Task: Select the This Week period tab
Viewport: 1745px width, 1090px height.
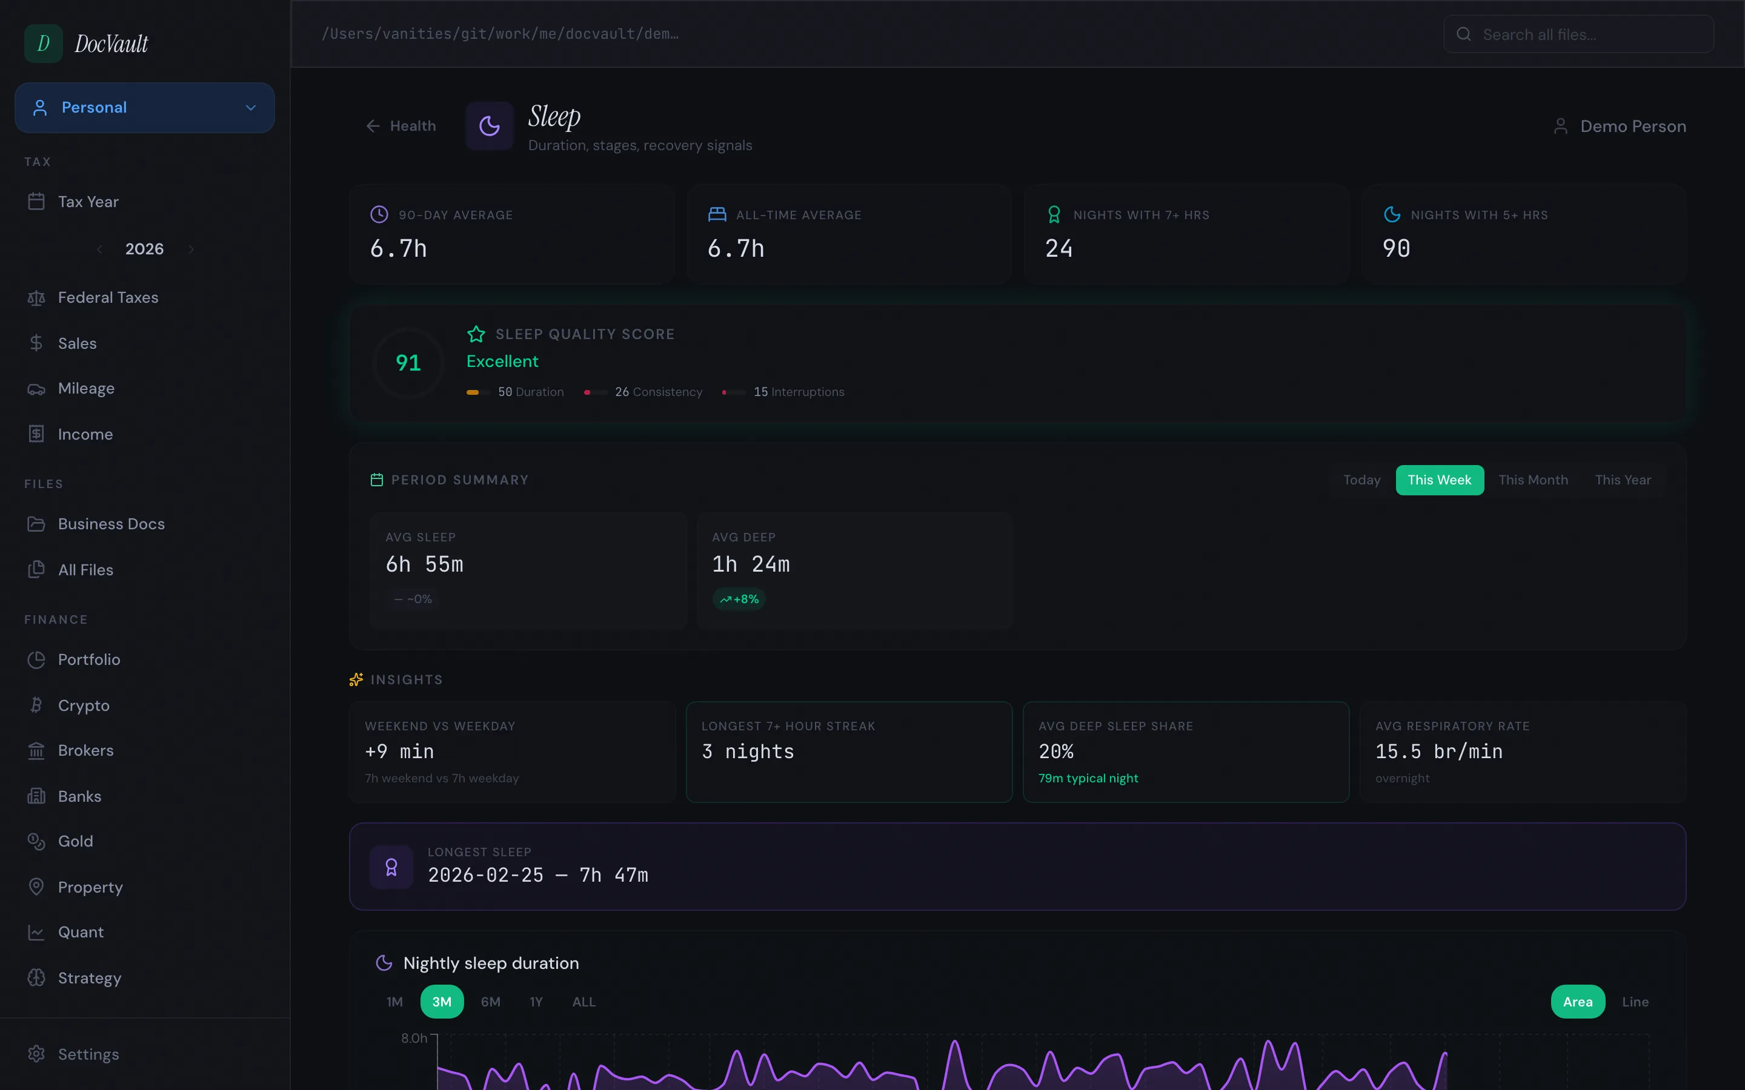Action: click(1439, 480)
